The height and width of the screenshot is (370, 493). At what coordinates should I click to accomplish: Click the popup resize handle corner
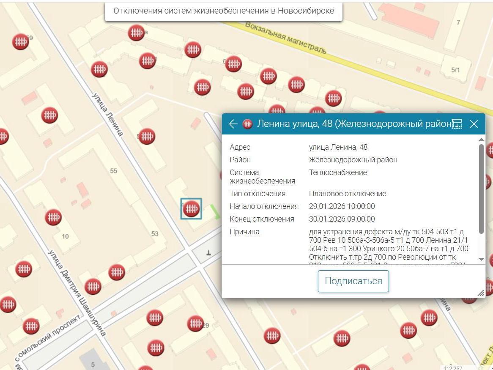480,293
